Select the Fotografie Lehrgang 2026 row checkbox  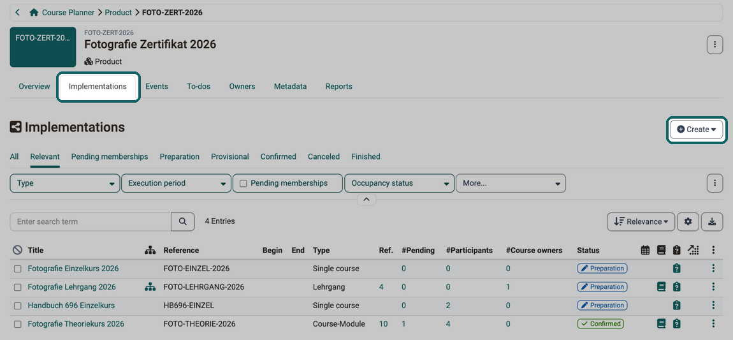coord(17,287)
